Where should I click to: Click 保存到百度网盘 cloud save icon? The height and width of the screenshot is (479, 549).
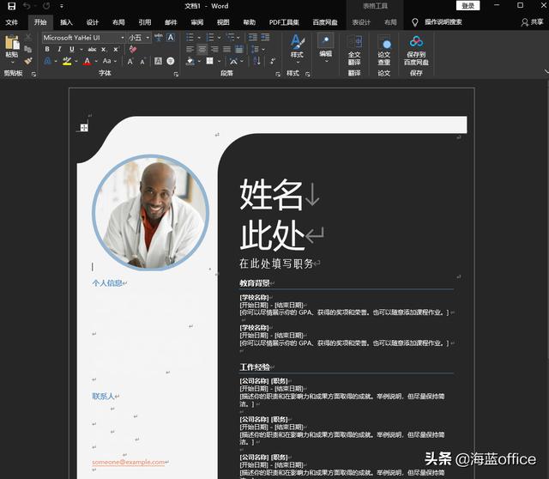pyautogui.click(x=416, y=43)
